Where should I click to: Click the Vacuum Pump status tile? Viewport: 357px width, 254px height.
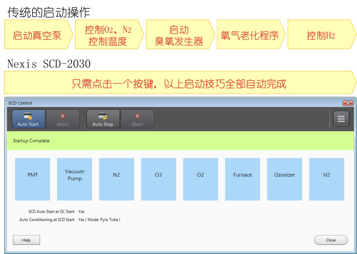pyautogui.click(x=74, y=179)
